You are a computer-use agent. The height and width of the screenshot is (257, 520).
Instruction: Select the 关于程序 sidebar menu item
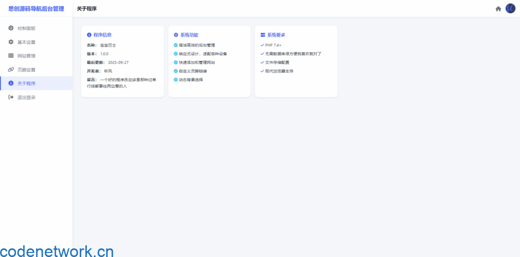click(x=26, y=83)
